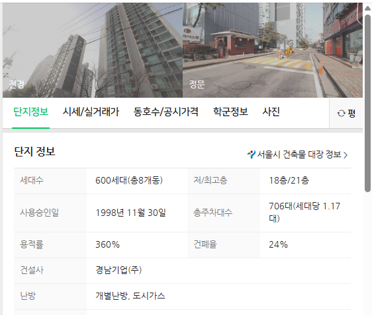Select the 단지정보 tab
372x315 pixels.
click(x=31, y=112)
